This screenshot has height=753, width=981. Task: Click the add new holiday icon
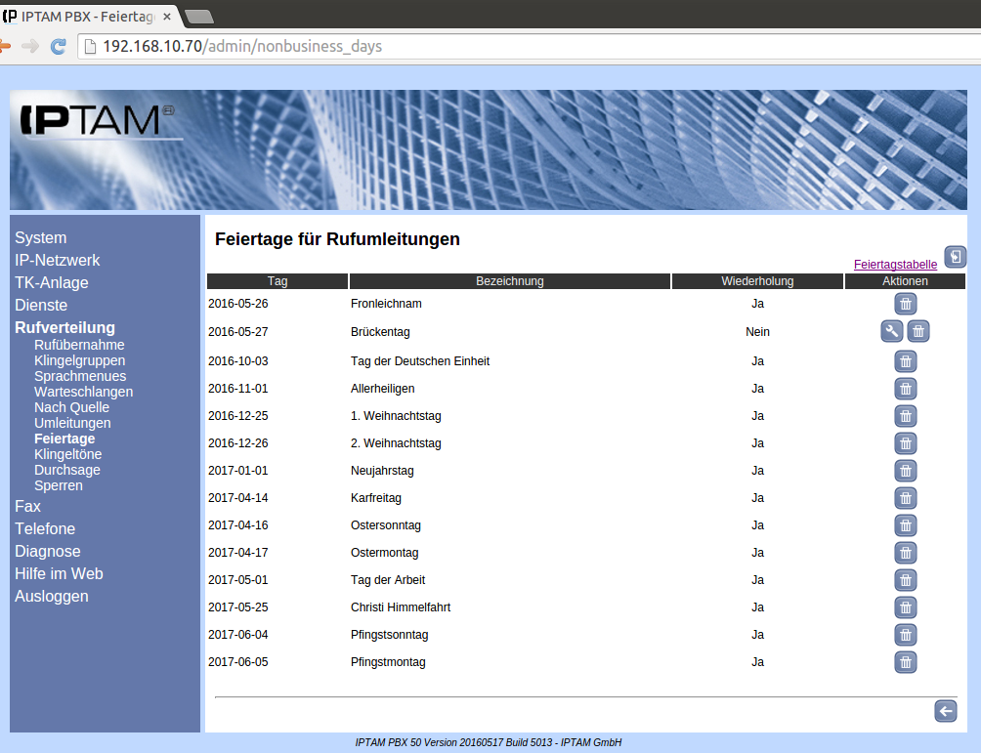point(955,257)
